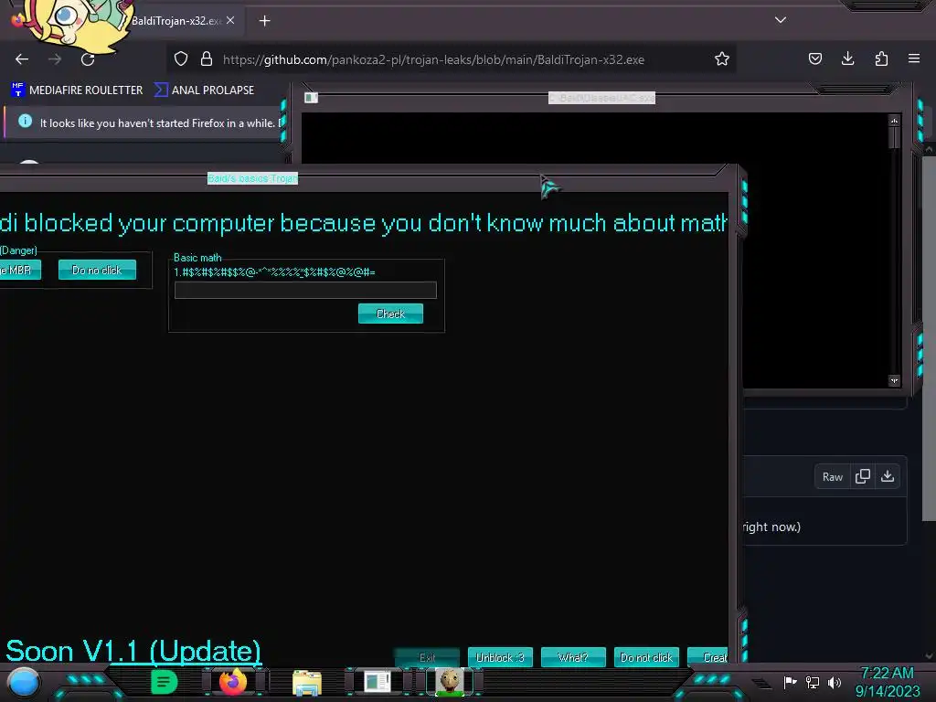This screenshot has height=702, width=936.
Task: Open the 'Soon V1.1 (Update)' link
Action: pos(133,651)
